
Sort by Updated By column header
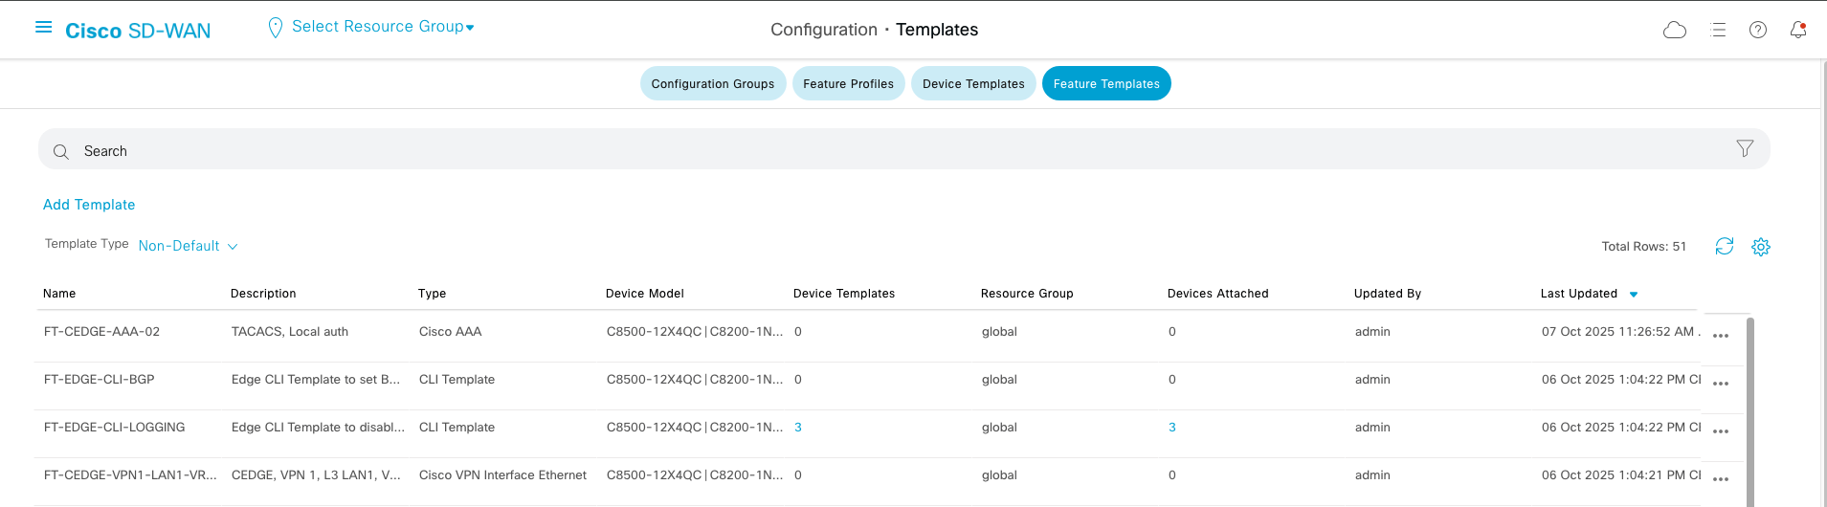pos(1388,294)
